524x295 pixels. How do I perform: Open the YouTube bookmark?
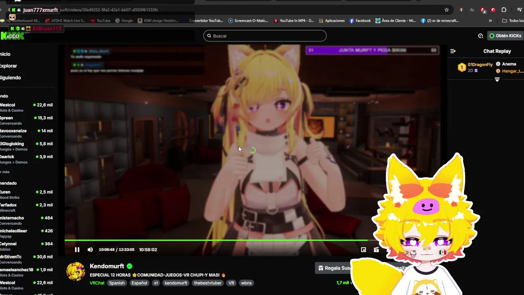point(101,20)
